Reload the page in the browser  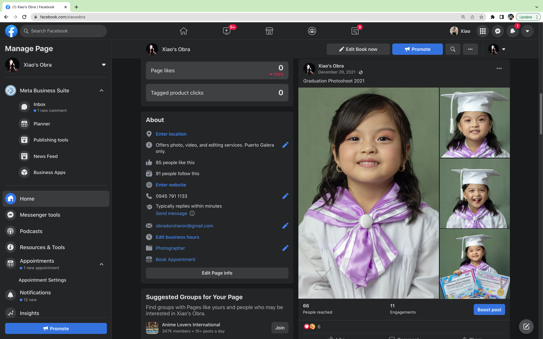(24, 17)
